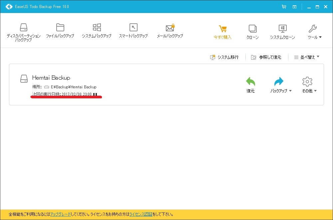Image resolution: width=333 pixels, height=220 pixels.
Task: Open System Clone (システムクローン)
Action: [282, 32]
